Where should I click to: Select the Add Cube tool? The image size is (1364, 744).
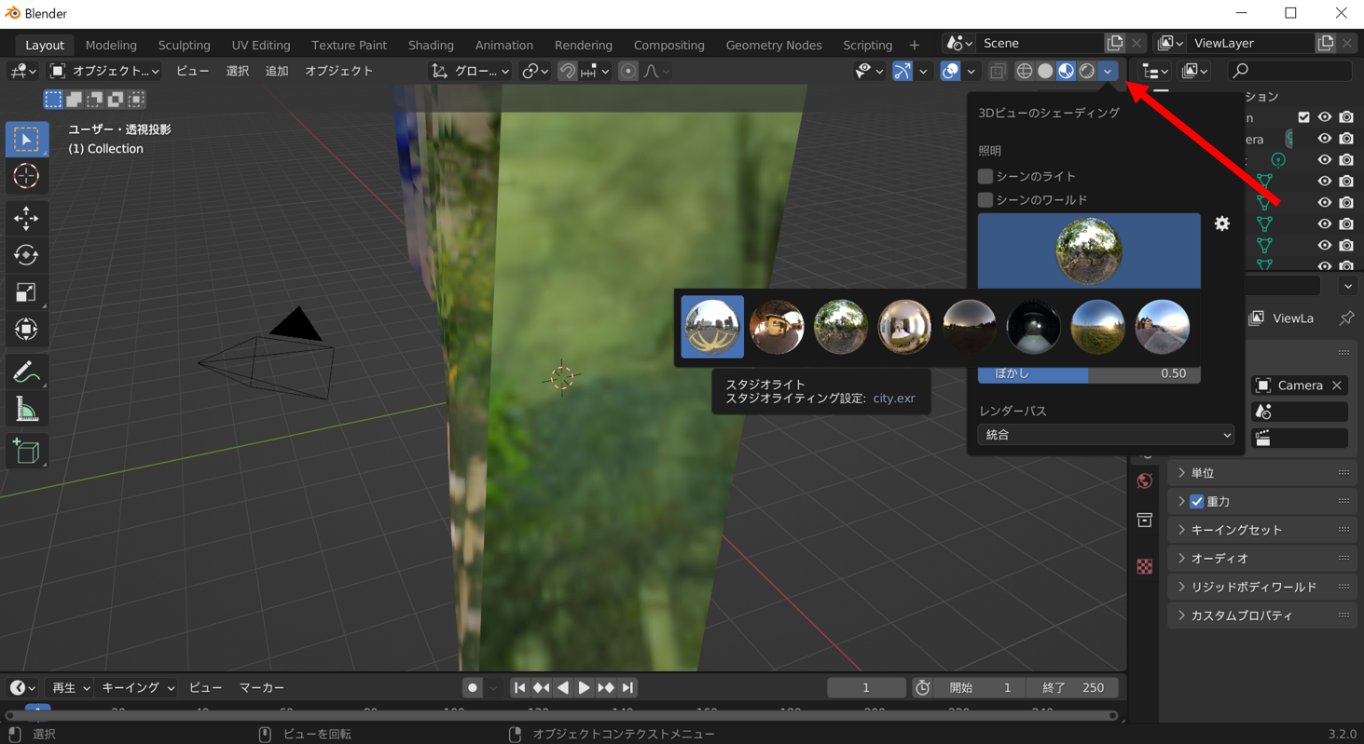(x=26, y=452)
